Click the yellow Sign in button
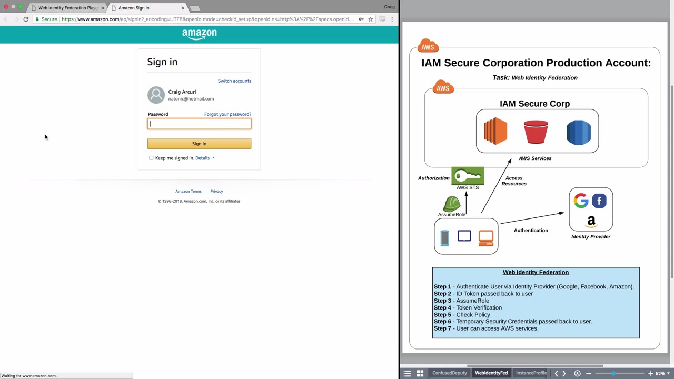 click(199, 144)
